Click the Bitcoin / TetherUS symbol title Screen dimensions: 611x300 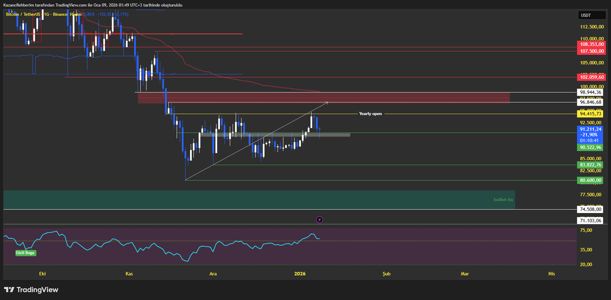click(x=24, y=14)
